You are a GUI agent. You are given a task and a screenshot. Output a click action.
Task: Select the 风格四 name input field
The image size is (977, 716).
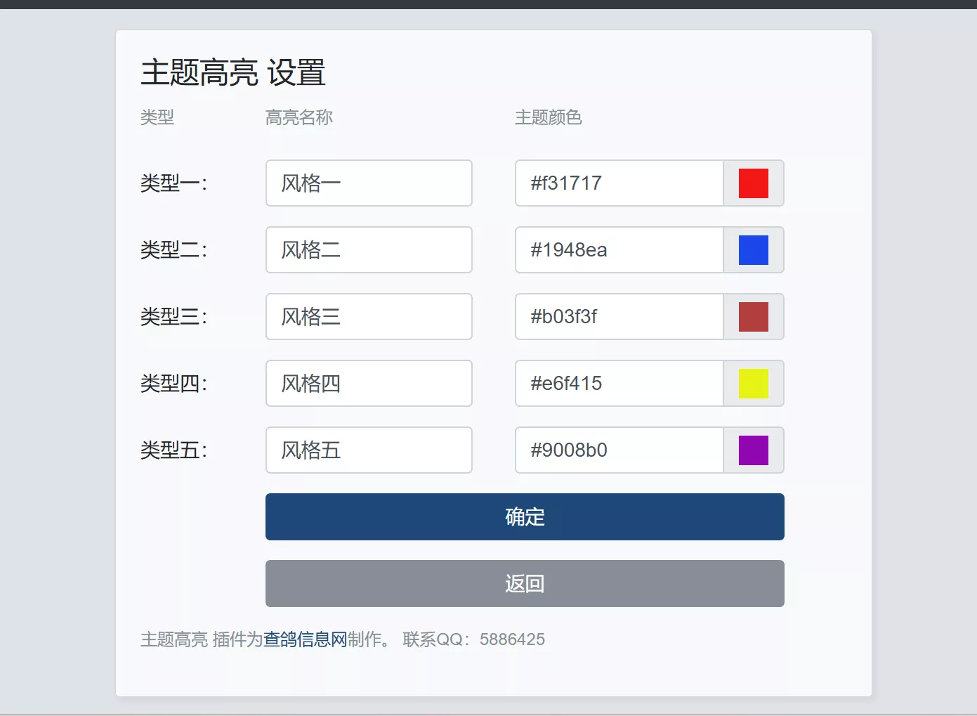click(x=369, y=384)
